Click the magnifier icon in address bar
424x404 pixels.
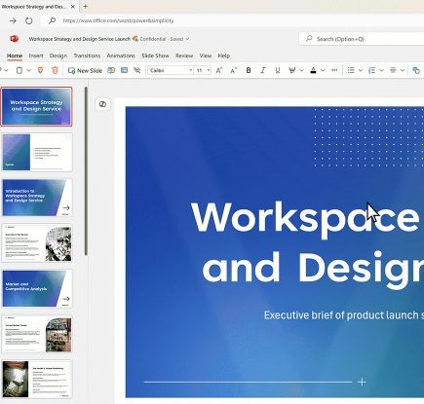[52, 20]
